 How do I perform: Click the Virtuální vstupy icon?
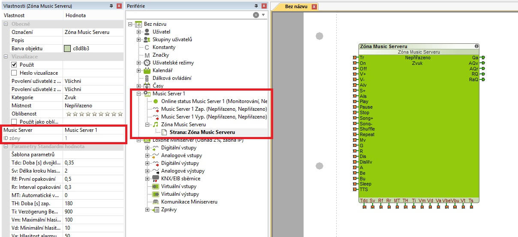[x=156, y=186]
